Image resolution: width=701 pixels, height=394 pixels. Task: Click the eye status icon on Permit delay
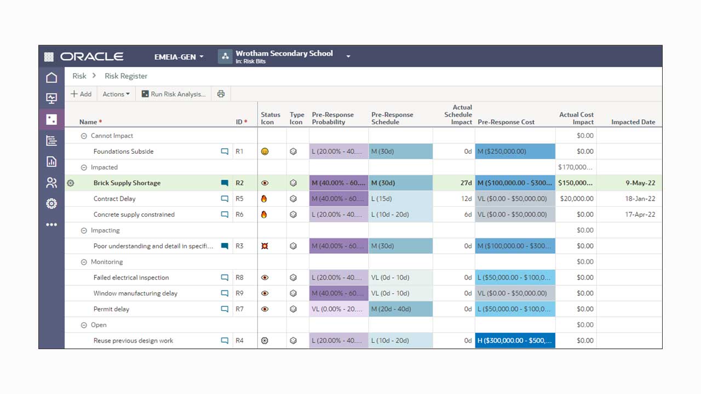(x=265, y=309)
